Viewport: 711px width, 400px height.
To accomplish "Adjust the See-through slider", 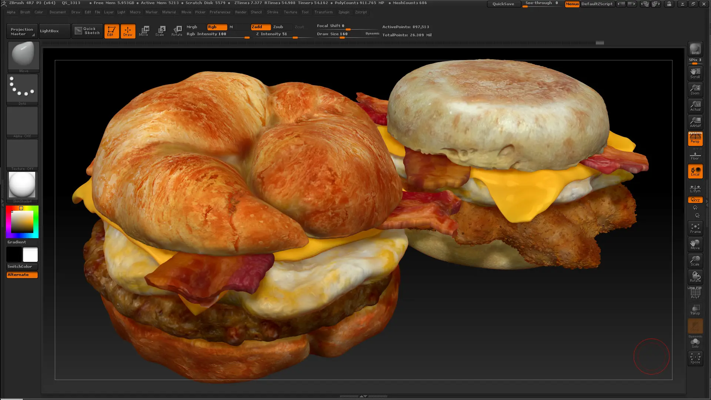I will coord(542,4).
